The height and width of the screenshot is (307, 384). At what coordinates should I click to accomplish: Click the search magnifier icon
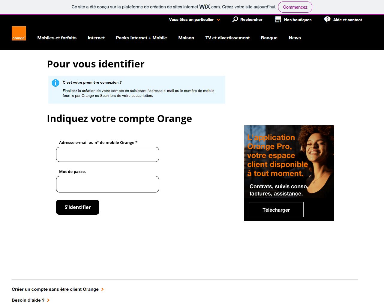[x=235, y=19]
